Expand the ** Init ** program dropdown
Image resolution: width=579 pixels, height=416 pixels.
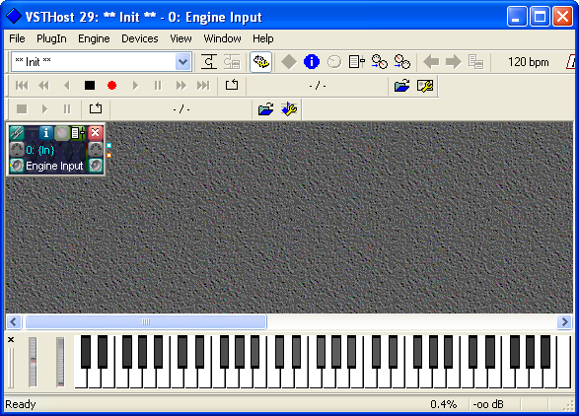coord(183,62)
